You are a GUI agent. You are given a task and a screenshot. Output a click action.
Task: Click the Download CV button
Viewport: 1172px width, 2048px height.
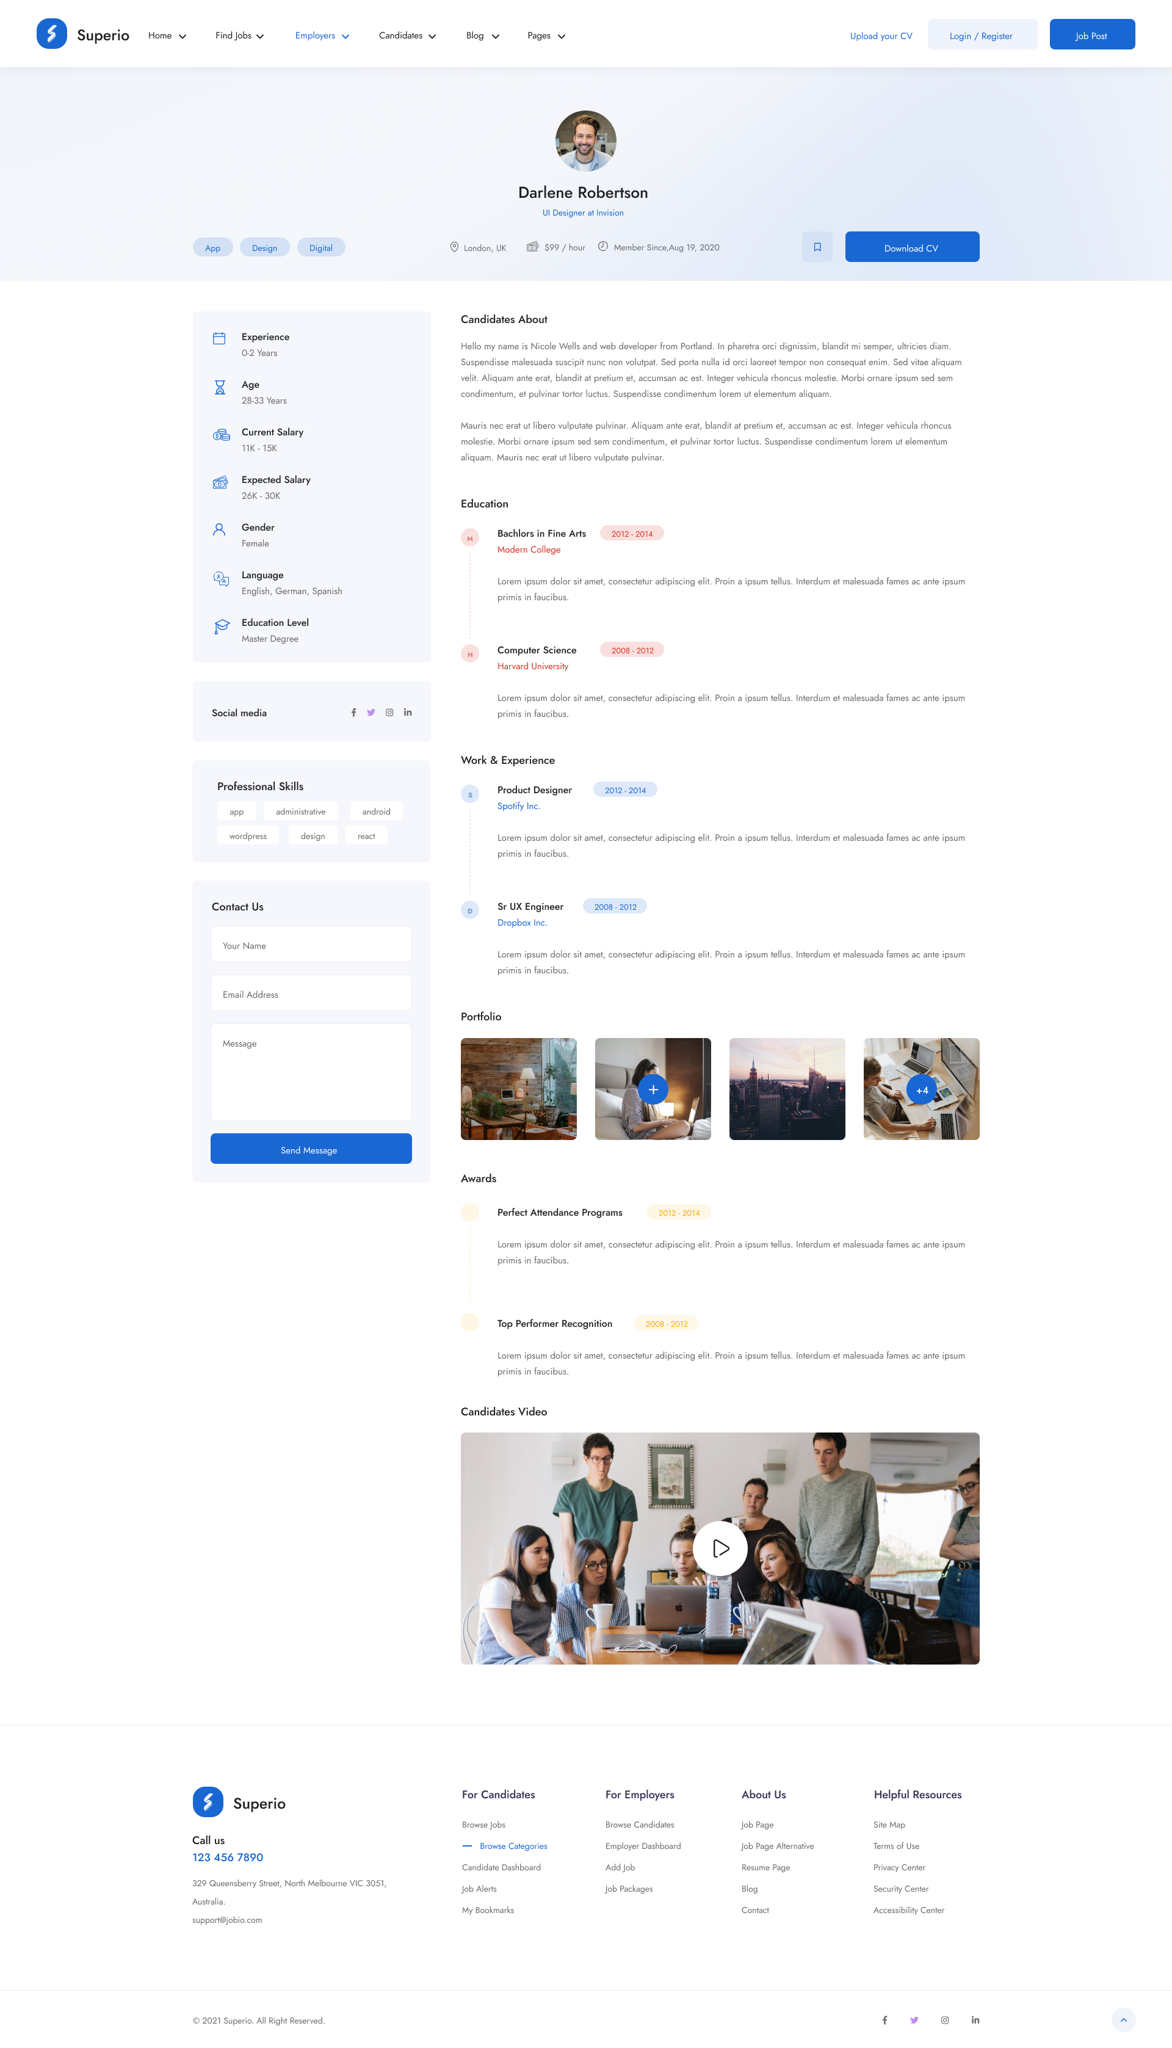(x=911, y=247)
